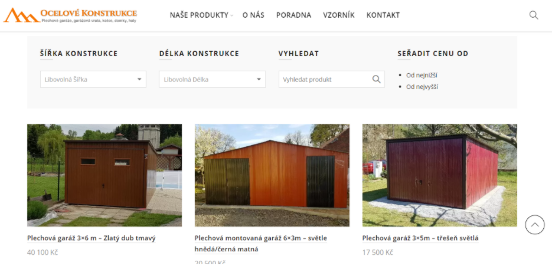Image resolution: width=552 pixels, height=266 pixels.
Task: Submit product search with magnifier icon
Action: (376, 79)
